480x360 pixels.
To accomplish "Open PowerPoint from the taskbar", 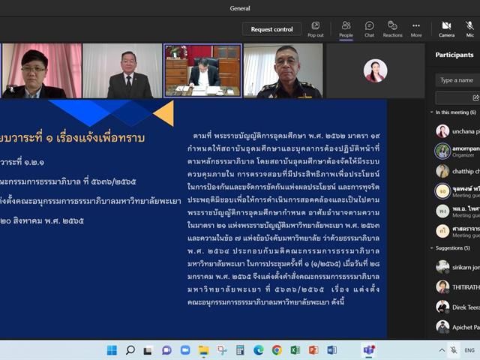I will coord(313,350).
